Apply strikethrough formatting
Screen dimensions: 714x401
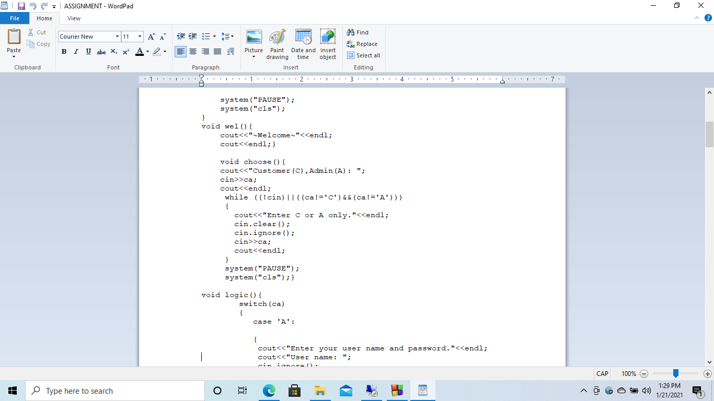(101, 52)
